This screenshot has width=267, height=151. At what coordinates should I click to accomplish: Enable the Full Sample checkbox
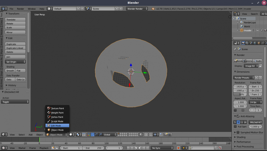(x=235, y=126)
